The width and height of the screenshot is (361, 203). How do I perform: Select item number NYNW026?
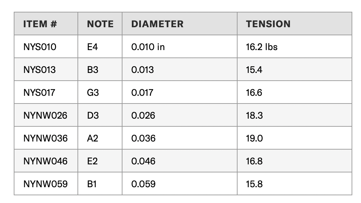[45, 115]
